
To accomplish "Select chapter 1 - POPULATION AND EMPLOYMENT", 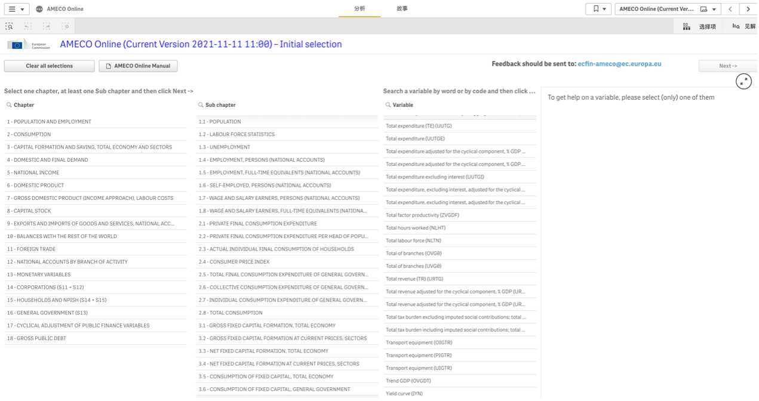I will point(96,122).
